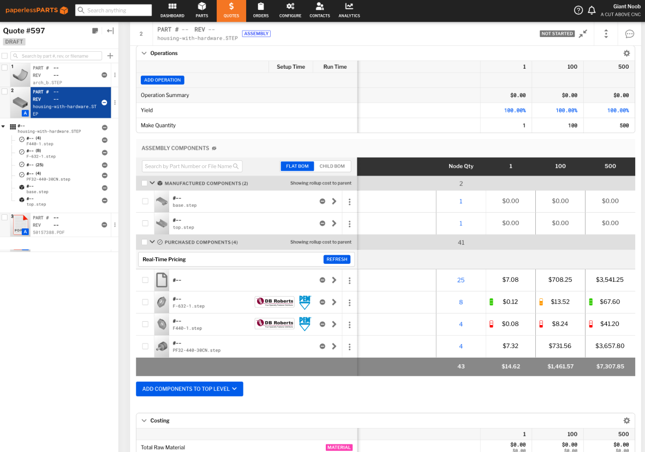Open the Add Components To Top Level dropdown
Viewport: 645px width, 452px height.
coord(189,389)
